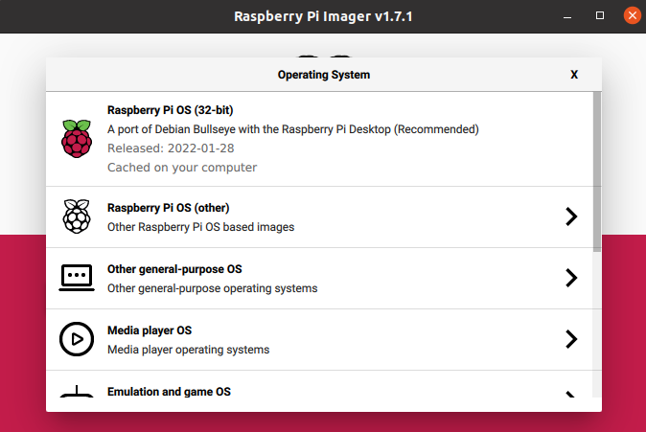Expand the Media player OS chevron
The width and height of the screenshot is (646, 432).
tap(571, 339)
